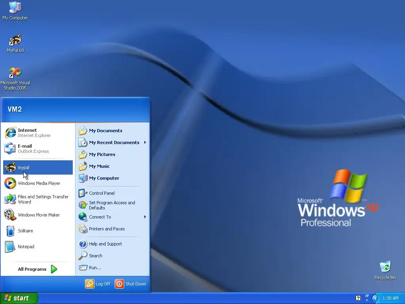Click the Log Off button
The height and width of the screenshot is (304, 405).
click(98, 284)
